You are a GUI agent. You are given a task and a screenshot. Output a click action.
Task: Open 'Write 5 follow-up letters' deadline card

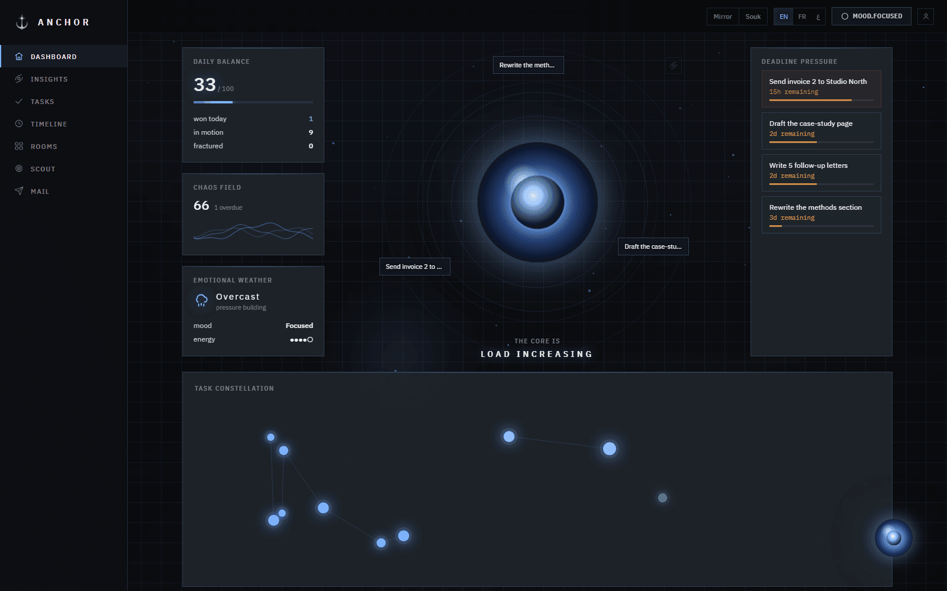pos(822,173)
